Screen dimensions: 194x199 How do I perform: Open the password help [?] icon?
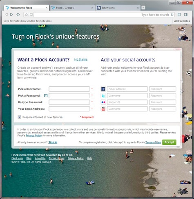click(46, 95)
